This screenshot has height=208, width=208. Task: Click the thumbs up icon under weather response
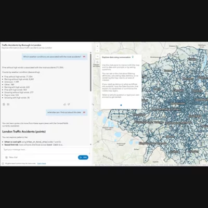coord(64,105)
